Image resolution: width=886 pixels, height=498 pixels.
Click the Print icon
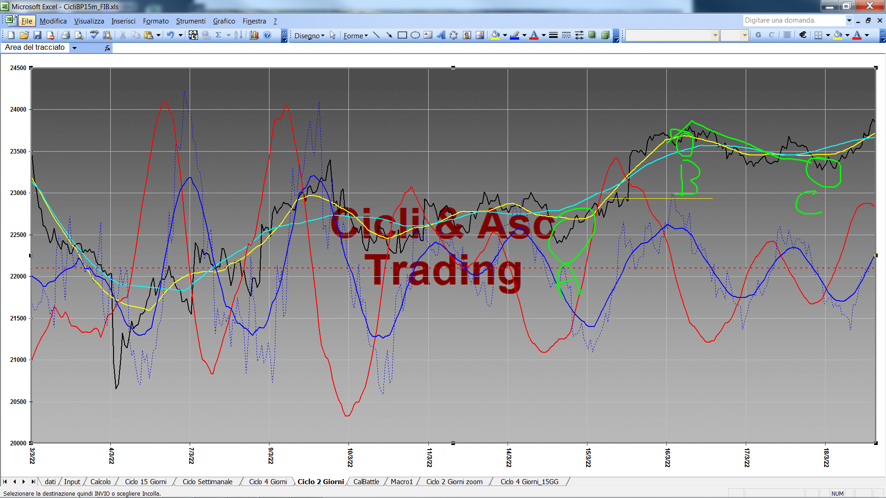point(66,35)
